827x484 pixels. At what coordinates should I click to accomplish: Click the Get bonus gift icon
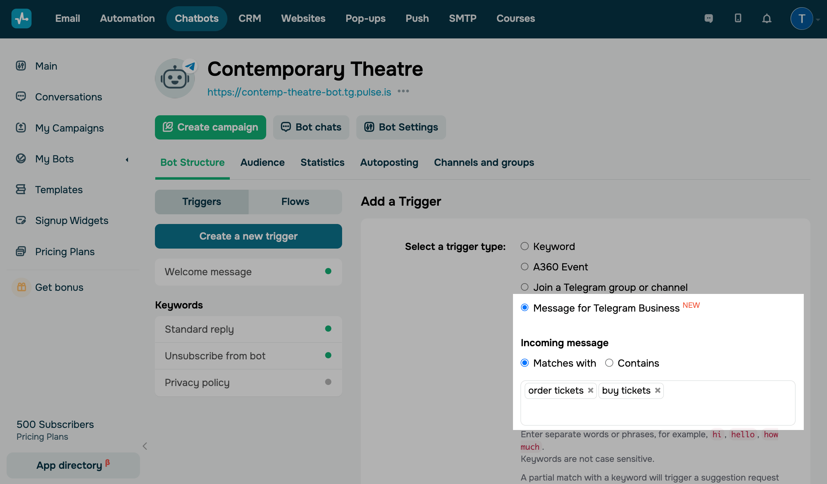click(x=21, y=287)
